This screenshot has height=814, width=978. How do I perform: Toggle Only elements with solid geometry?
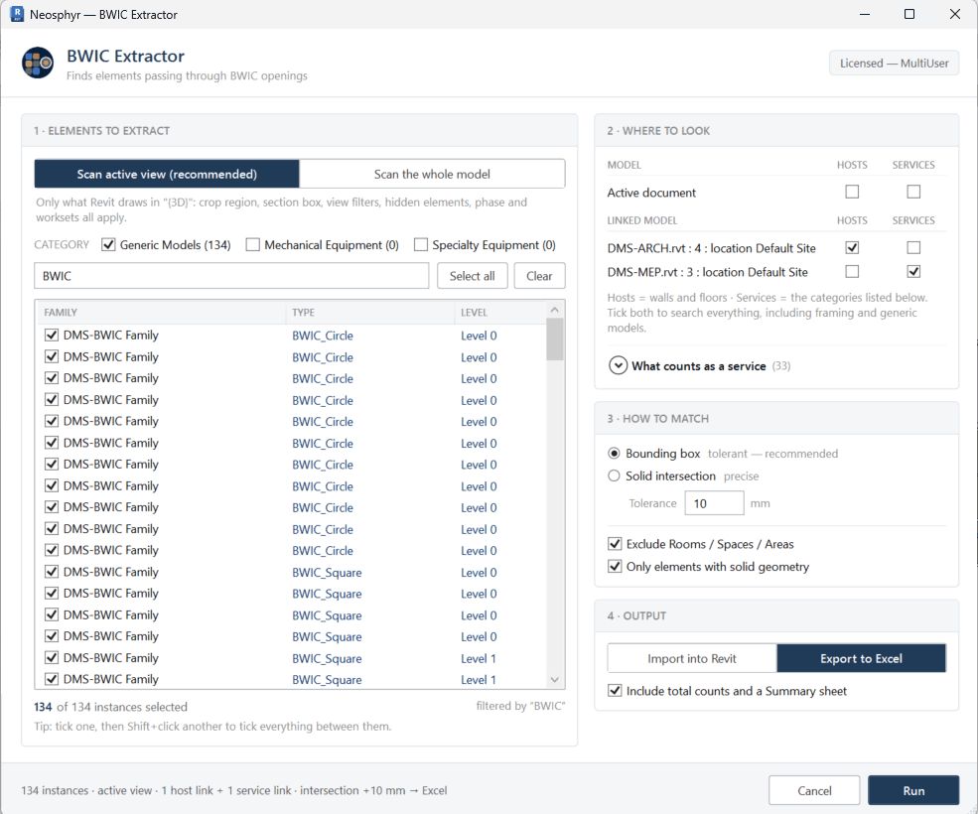[x=615, y=567]
